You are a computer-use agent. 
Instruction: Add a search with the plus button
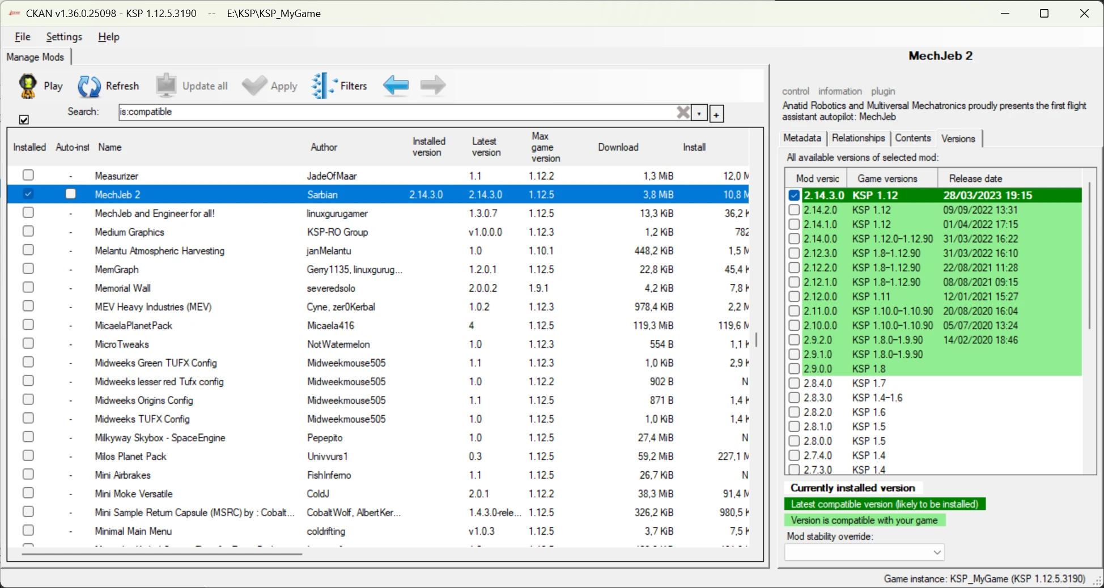[x=716, y=114]
